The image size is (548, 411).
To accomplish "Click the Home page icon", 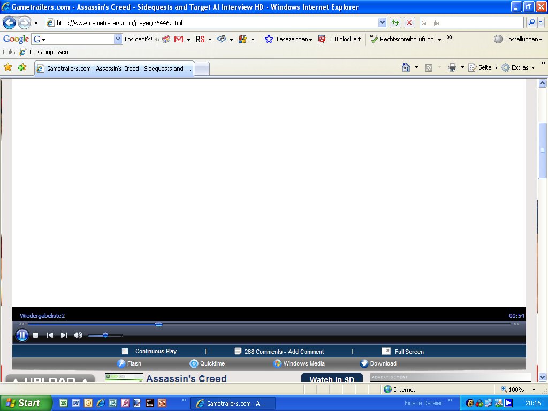I will (406, 67).
